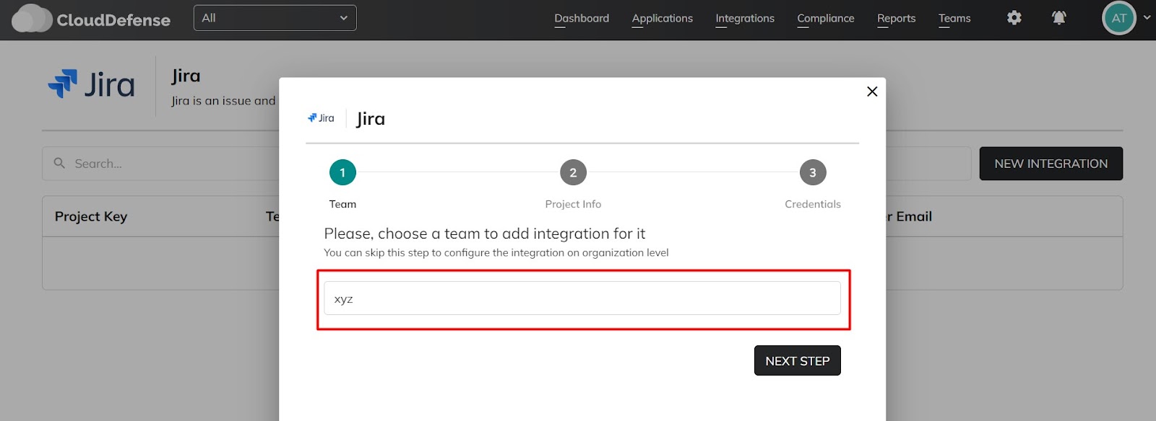Click the small Jira logo in dialog
The width and height of the screenshot is (1156, 421).
[321, 118]
